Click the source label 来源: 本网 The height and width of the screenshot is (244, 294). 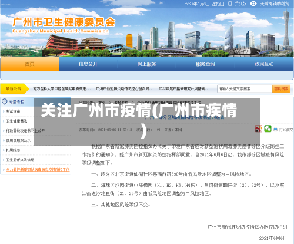click(x=173, y=130)
